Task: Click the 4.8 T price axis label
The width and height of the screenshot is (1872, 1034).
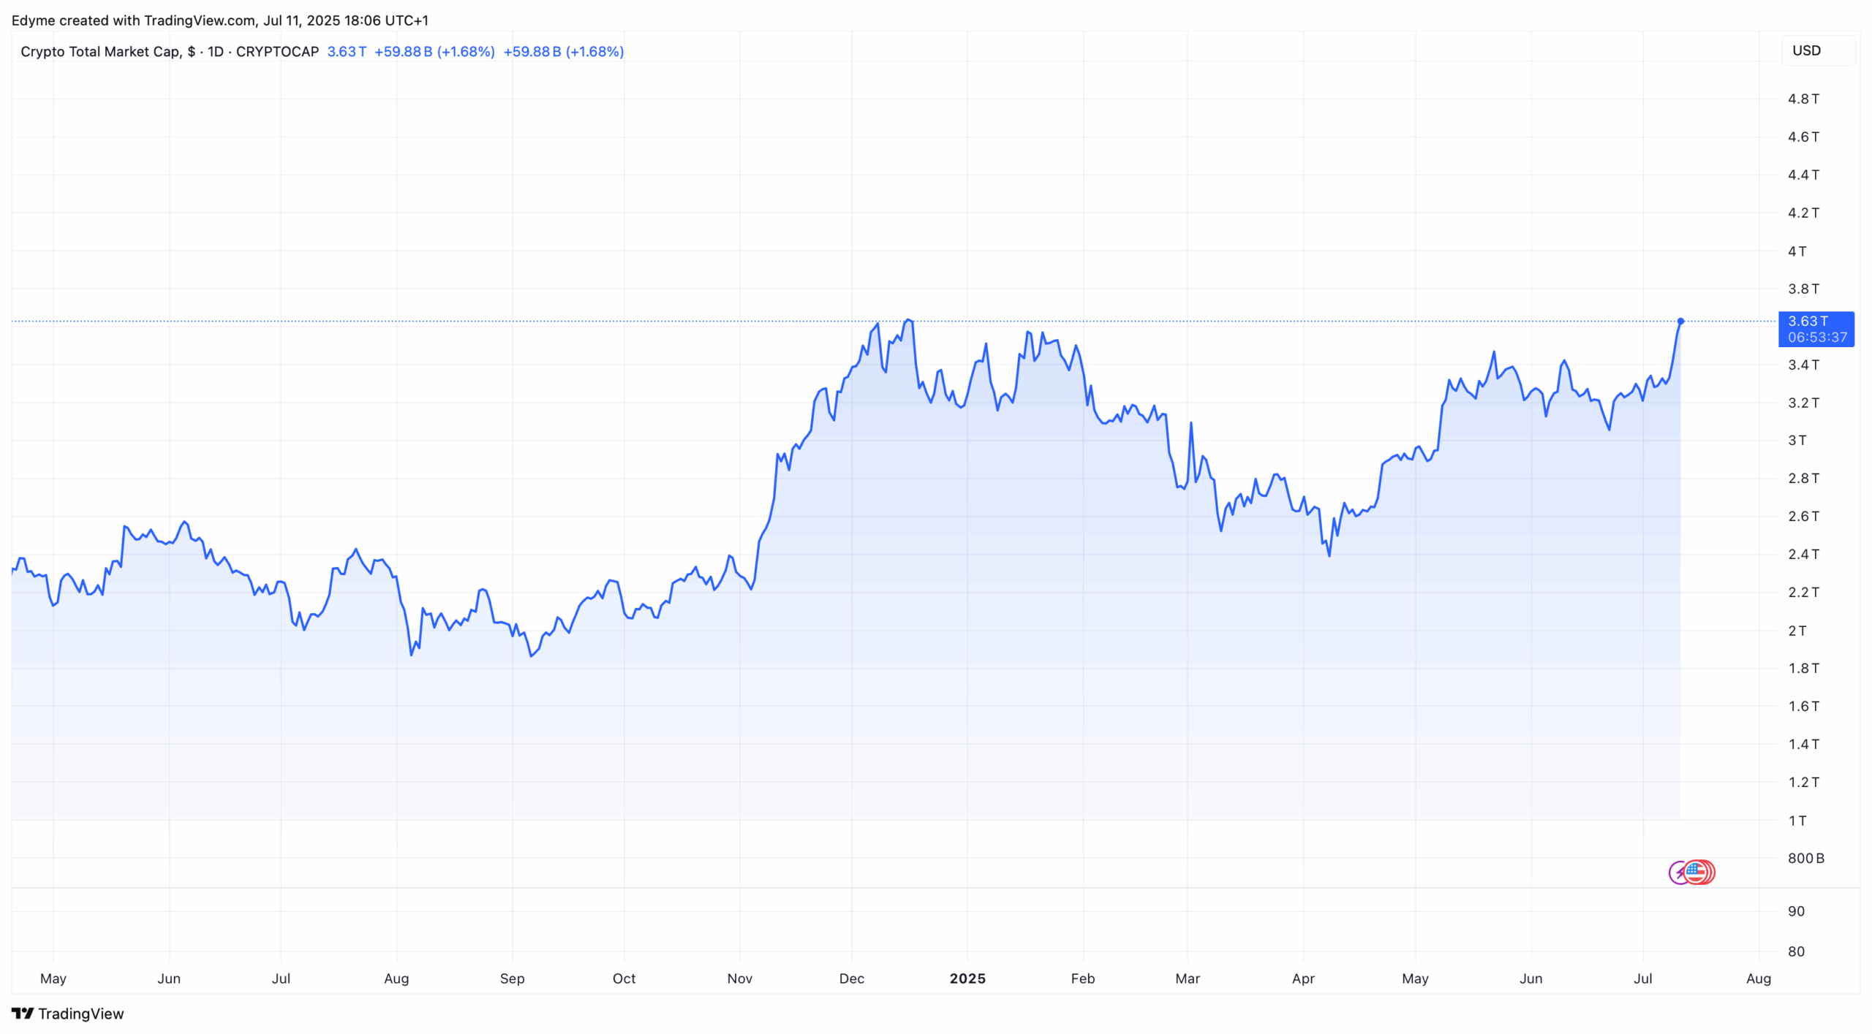Action: 1803,99
